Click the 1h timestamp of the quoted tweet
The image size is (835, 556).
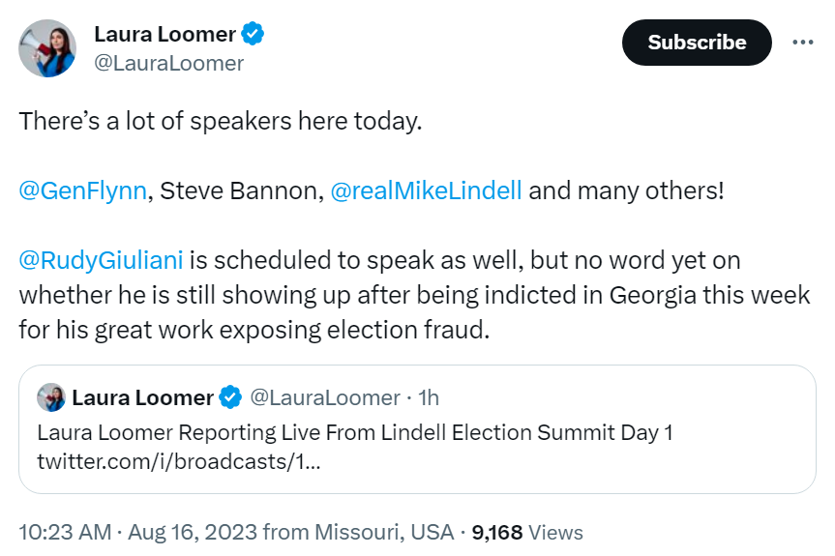pyautogui.click(x=429, y=397)
